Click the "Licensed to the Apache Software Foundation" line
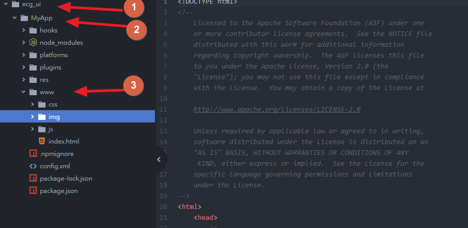The width and height of the screenshot is (468, 228). (x=309, y=23)
